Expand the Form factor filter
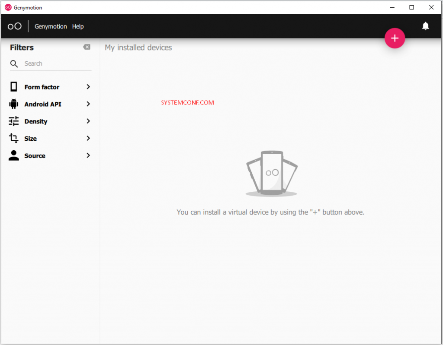The height and width of the screenshot is (345, 443). coord(88,87)
